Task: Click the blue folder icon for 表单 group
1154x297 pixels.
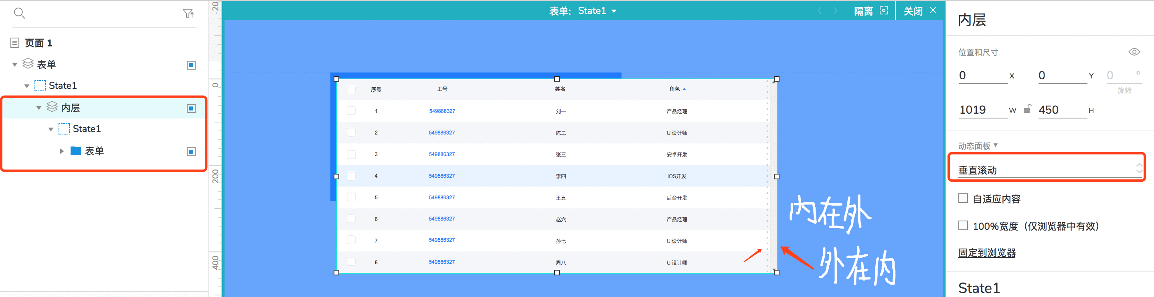Action: [x=76, y=151]
